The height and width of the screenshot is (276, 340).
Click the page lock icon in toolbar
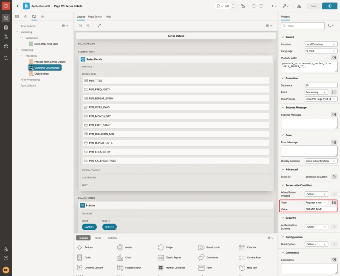click(243, 6)
